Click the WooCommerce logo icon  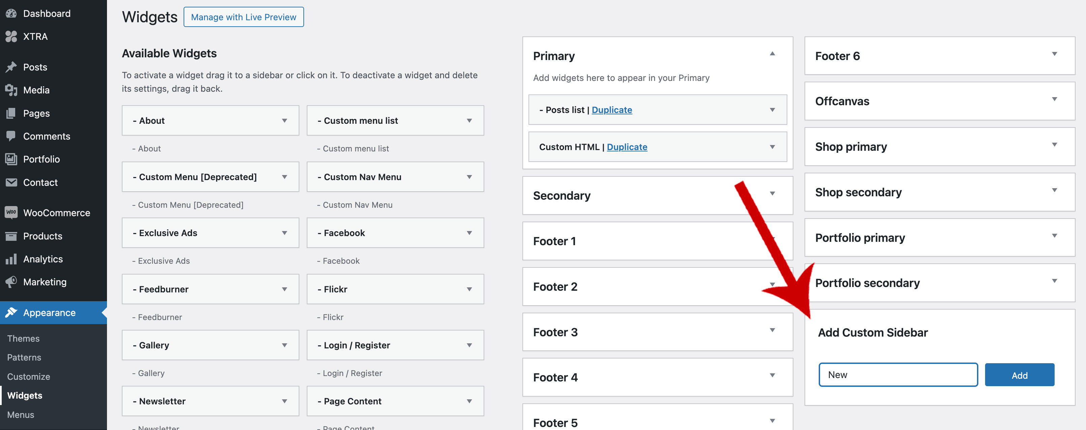point(11,212)
